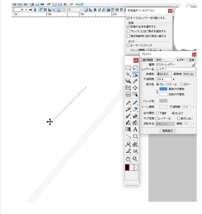Select 仕上げ output attribute radio
This screenshot has height=214, width=202.
[173, 113]
